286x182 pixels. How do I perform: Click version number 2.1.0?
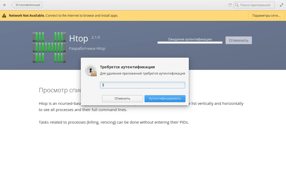(x=96, y=37)
